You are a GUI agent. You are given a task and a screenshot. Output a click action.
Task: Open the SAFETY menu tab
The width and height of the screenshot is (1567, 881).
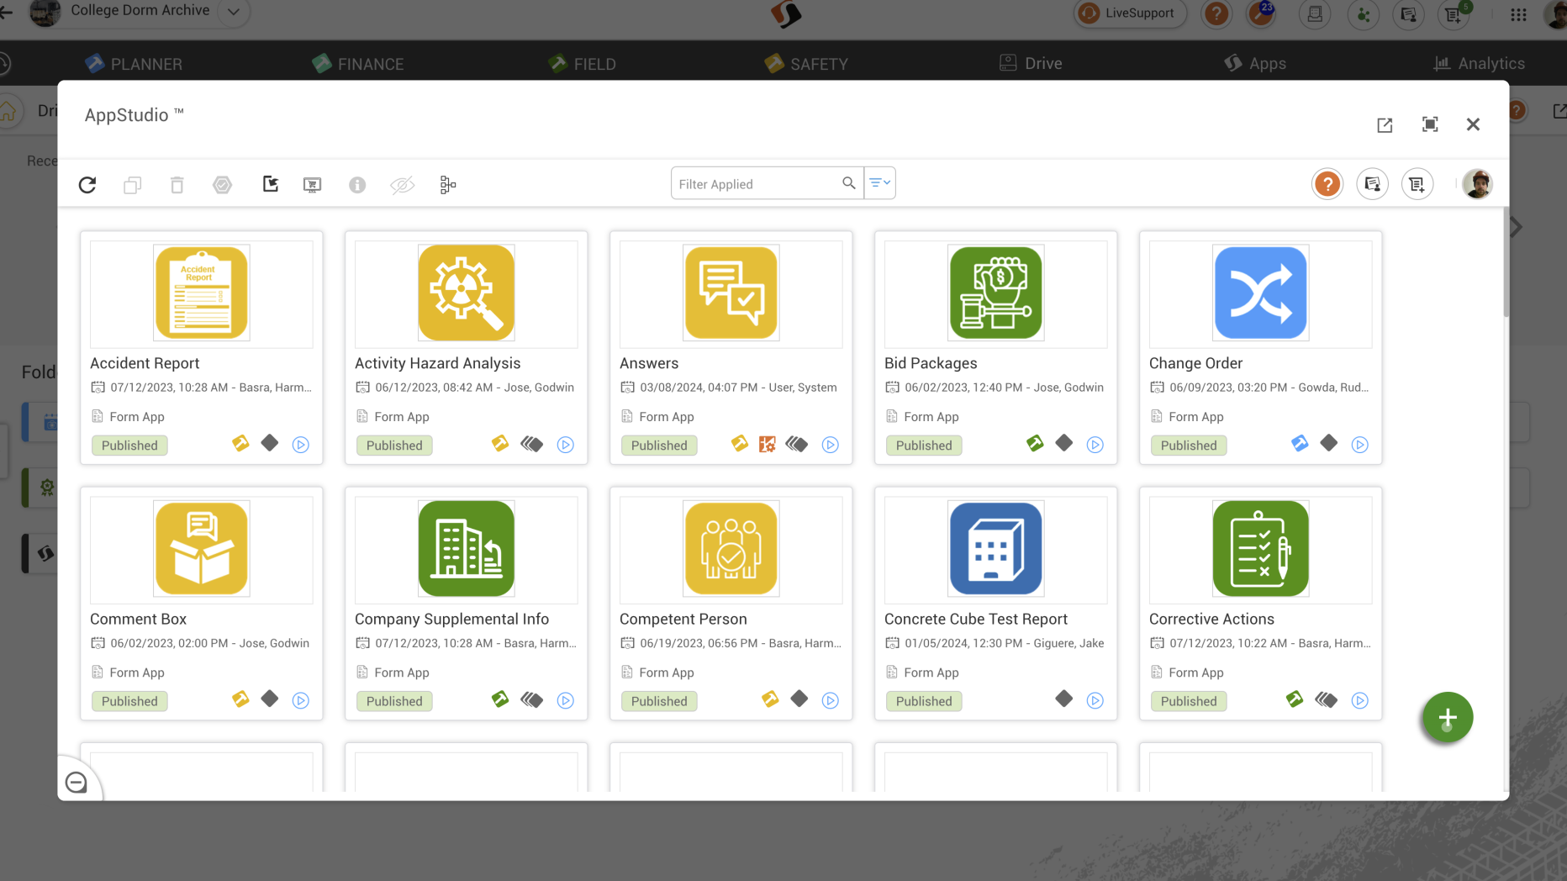(806, 64)
